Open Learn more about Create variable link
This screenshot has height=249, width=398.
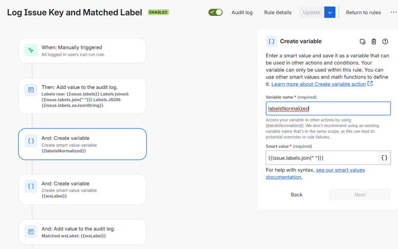(x=319, y=84)
